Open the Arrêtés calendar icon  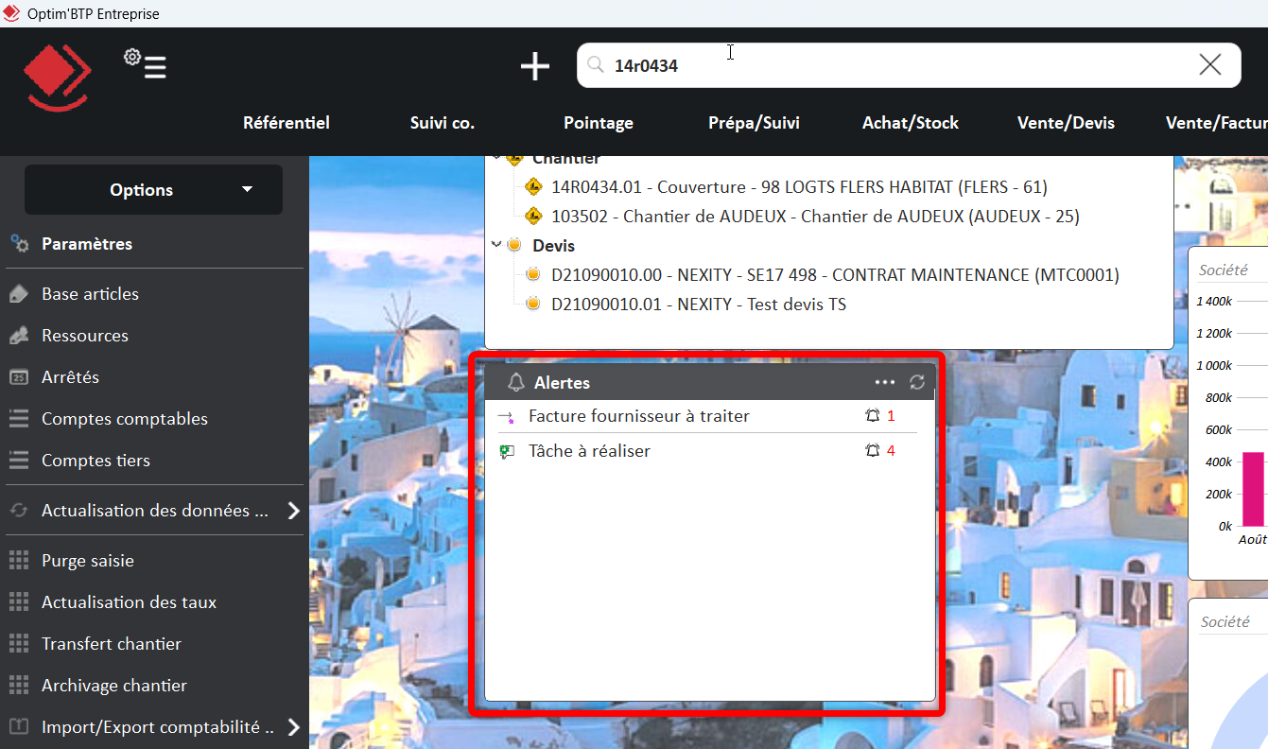tap(21, 376)
